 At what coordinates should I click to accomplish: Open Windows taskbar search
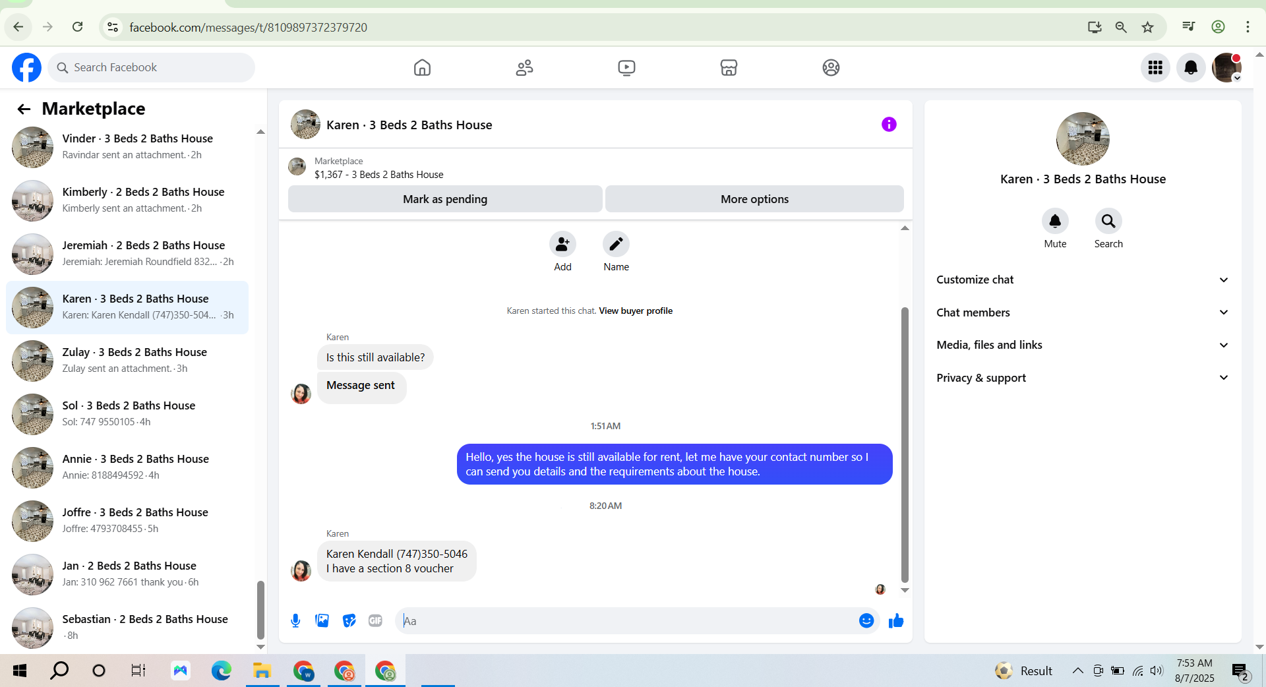(x=59, y=671)
